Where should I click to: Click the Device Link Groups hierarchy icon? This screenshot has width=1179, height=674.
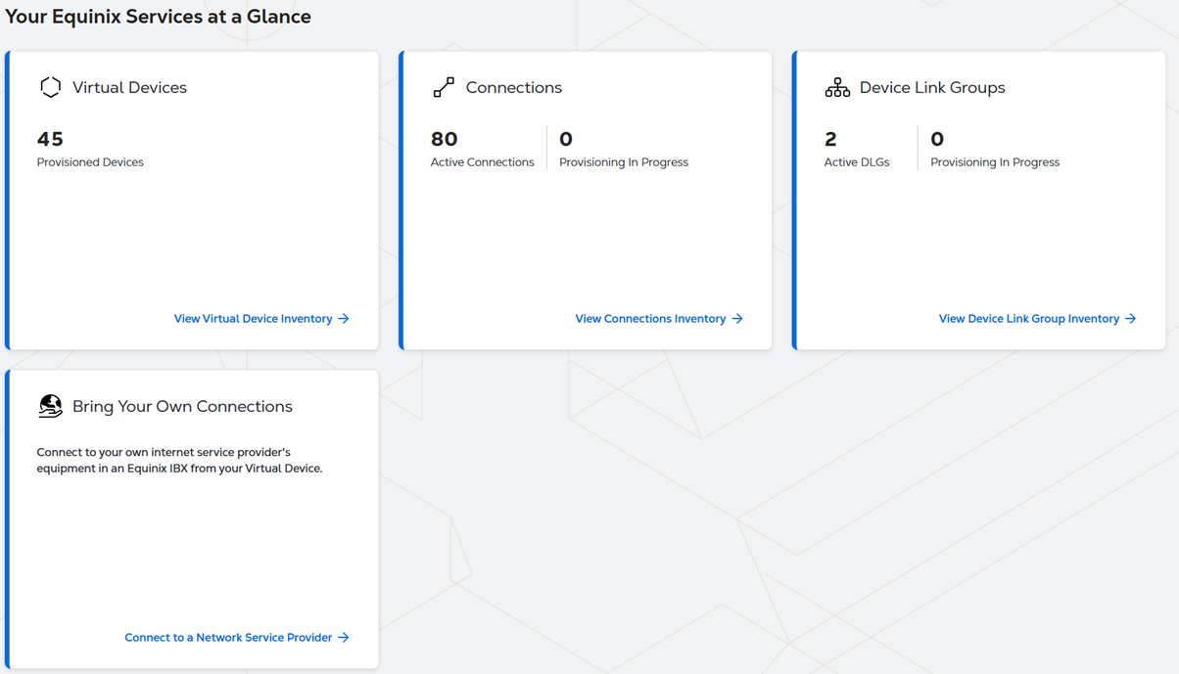837,87
